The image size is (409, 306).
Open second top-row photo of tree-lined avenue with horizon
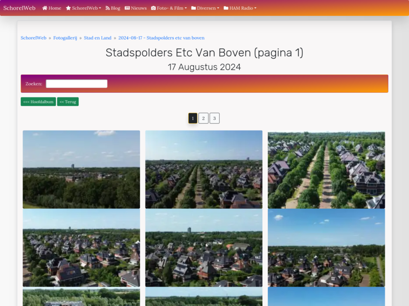203,169
